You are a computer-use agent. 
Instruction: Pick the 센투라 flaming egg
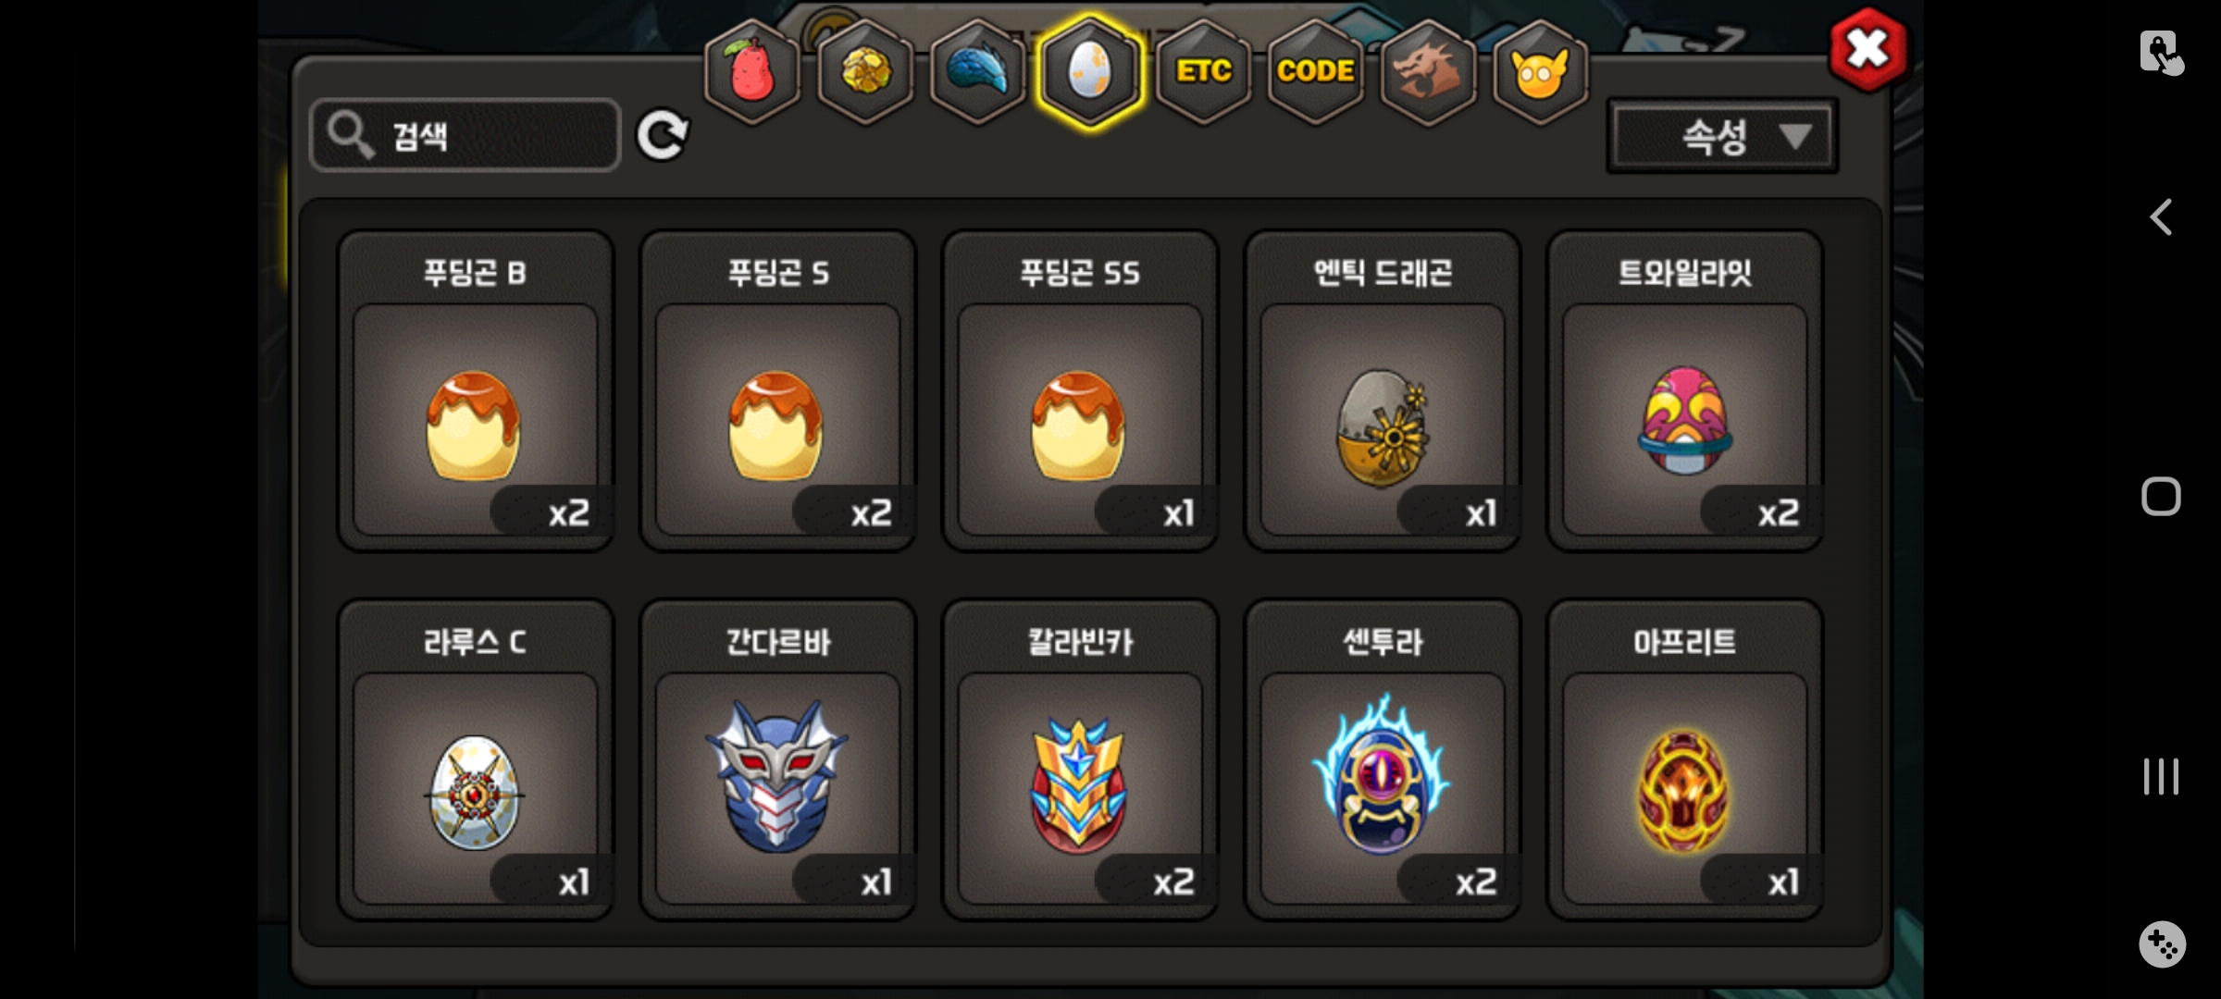click(1383, 760)
